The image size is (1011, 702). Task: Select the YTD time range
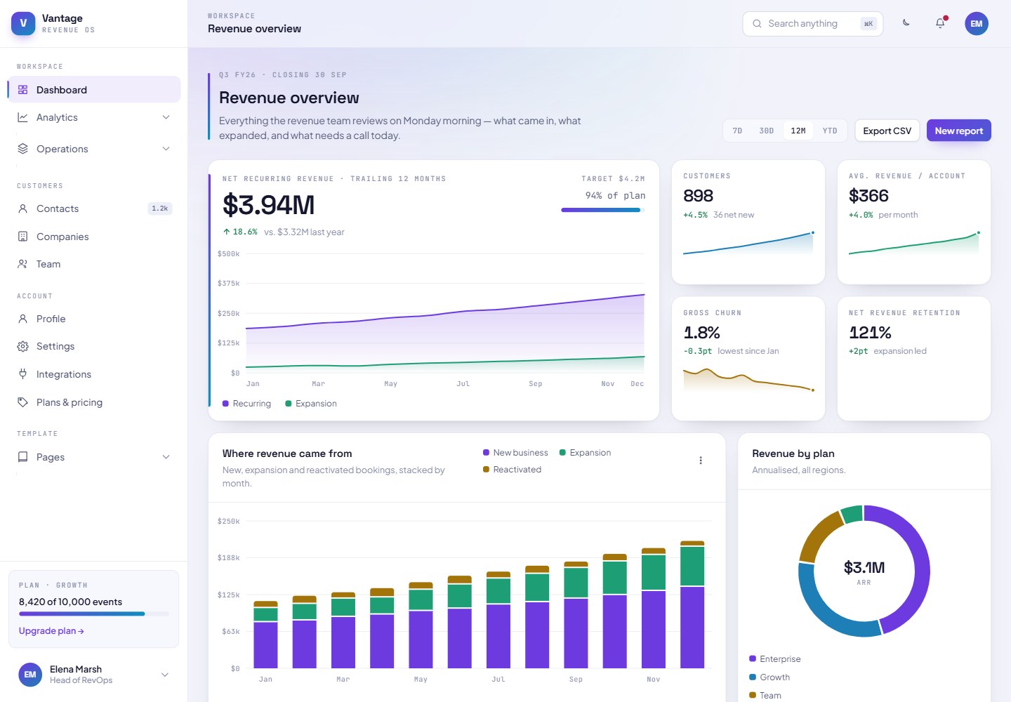point(830,131)
